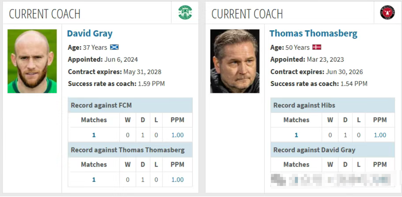
Task: Open Thomas Thomasberg's coach profile link
Action: (x=313, y=33)
